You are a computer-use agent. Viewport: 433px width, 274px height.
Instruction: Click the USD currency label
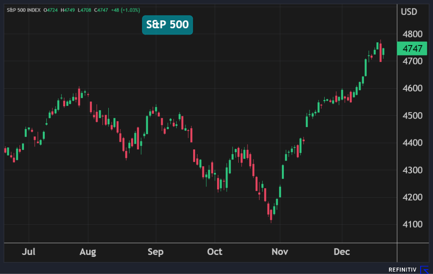point(409,12)
